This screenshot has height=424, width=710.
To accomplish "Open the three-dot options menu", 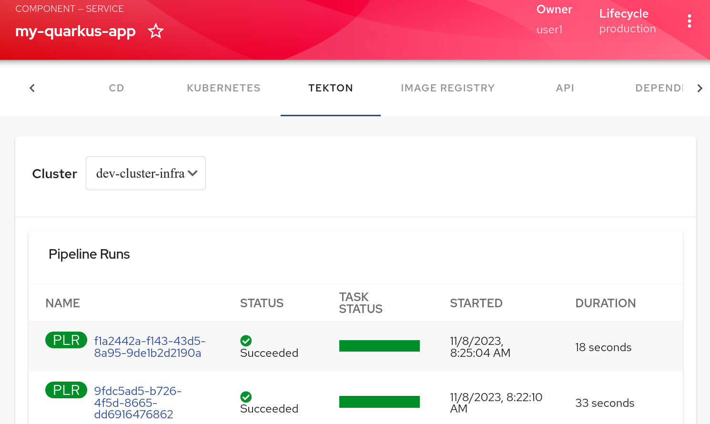I will 689,21.
